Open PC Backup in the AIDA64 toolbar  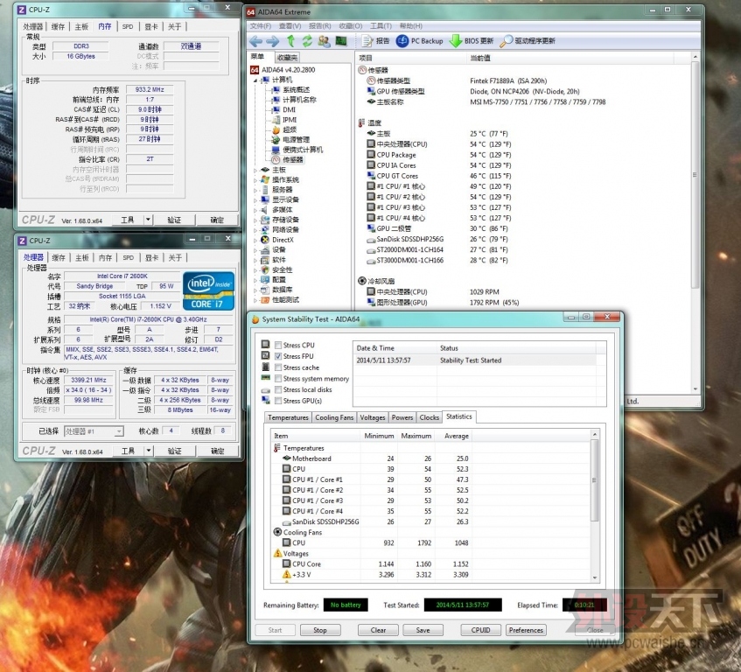pyautogui.click(x=420, y=41)
